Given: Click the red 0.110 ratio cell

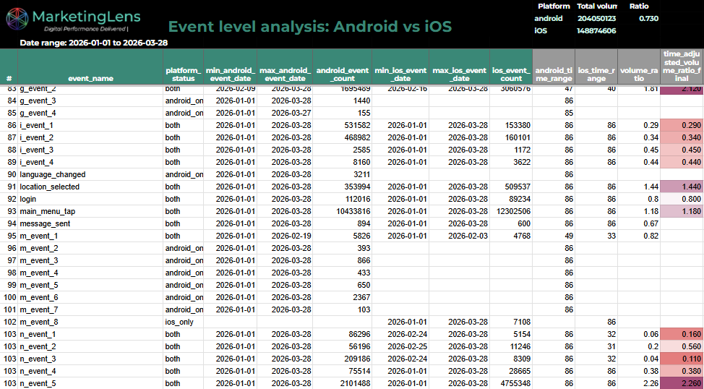Looking at the screenshot, I should coord(682,359).
